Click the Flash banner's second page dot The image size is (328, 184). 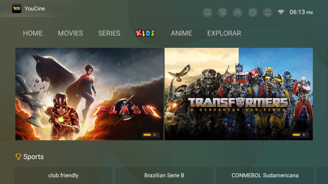click(155, 135)
